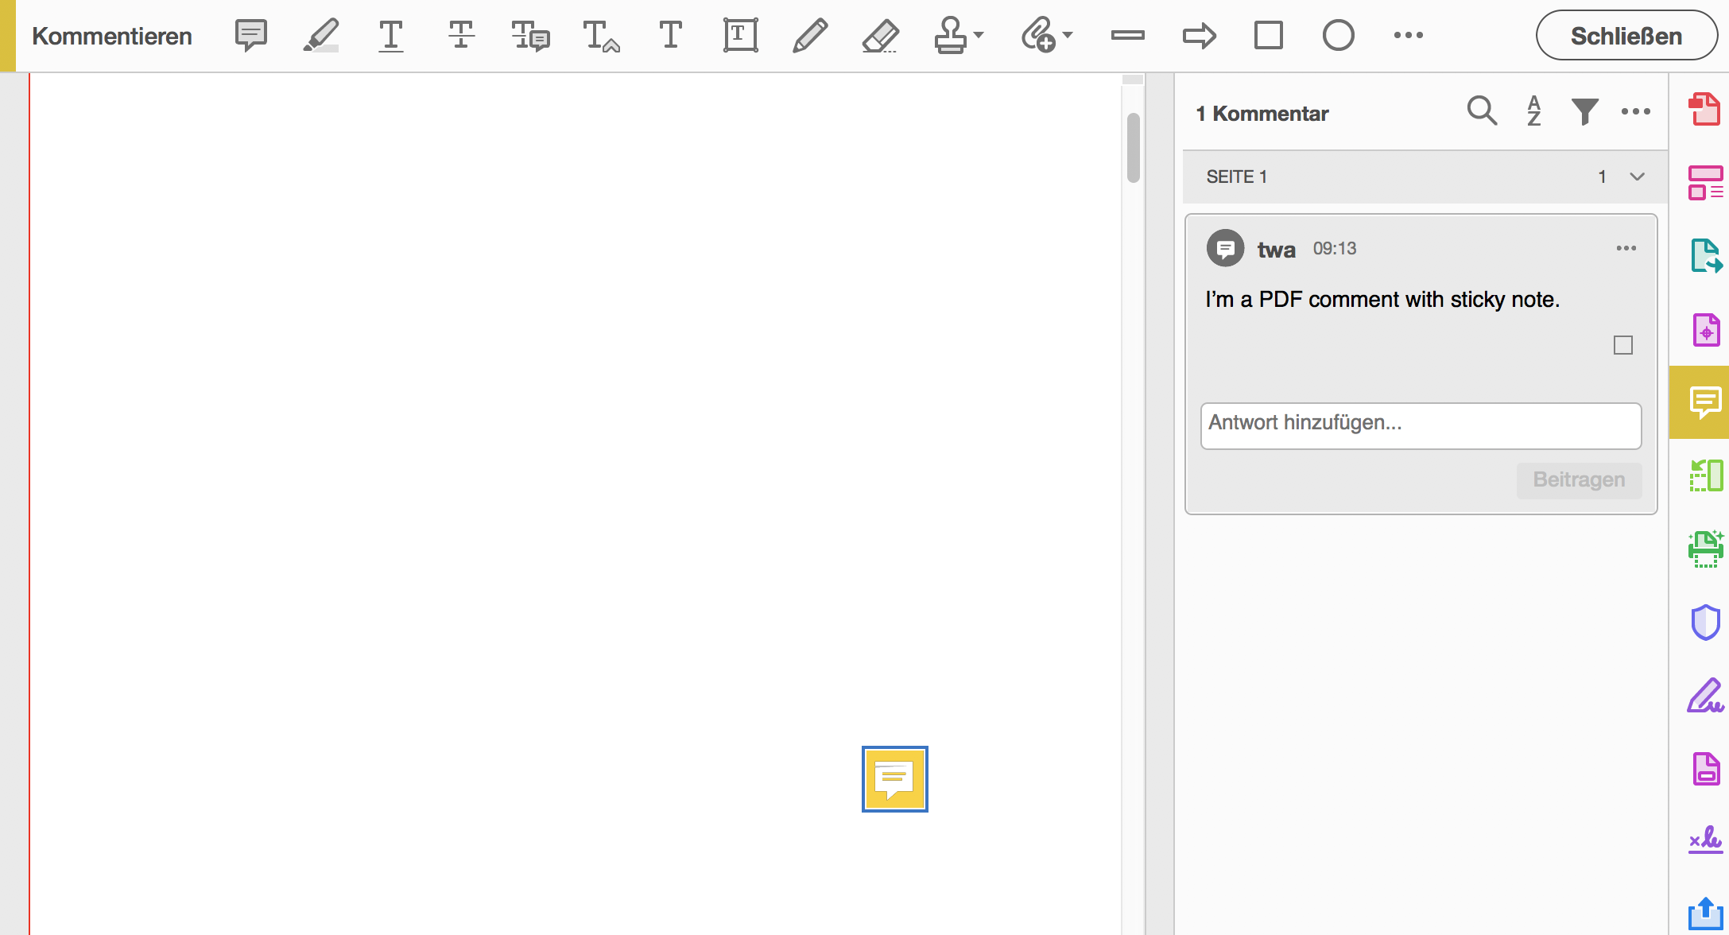Viewport: 1729px width, 935px height.
Task: Click the Beitragen button
Action: [x=1578, y=480]
